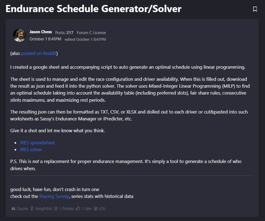Viewport: 265px width, 221px height.
Task: Open the Jason Chess username profile link
Action: (41, 32)
